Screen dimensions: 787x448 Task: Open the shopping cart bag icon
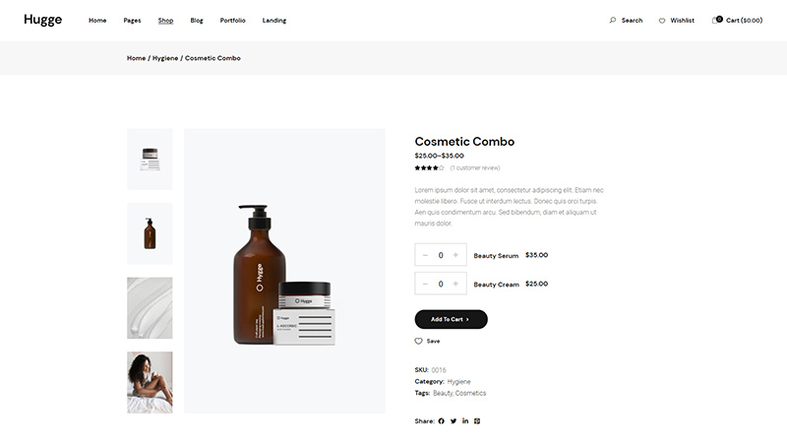tap(717, 20)
